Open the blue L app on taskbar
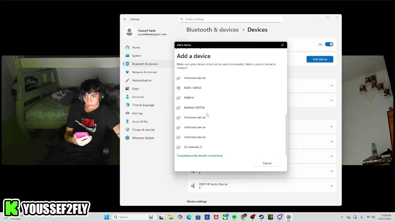Image resolution: width=395 pixels, height=222 pixels. pyautogui.click(x=207, y=217)
